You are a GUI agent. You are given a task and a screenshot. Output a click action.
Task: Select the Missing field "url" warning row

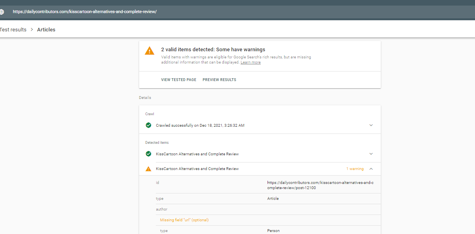pyautogui.click(x=184, y=220)
